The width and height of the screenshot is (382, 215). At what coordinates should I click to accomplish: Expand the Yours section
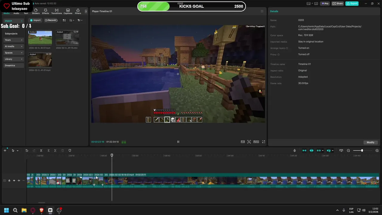tap(13, 40)
